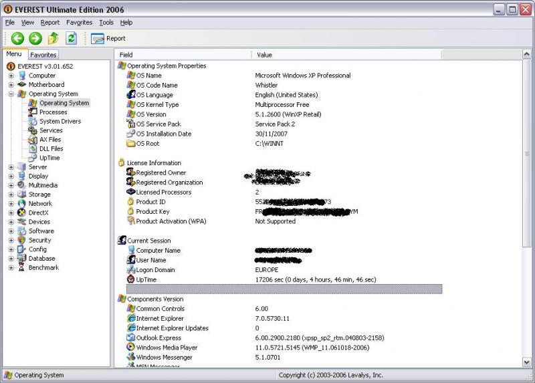The image size is (535, 383).
Task: Select the OS Service Pack row
Action: (x=284, y=124)
